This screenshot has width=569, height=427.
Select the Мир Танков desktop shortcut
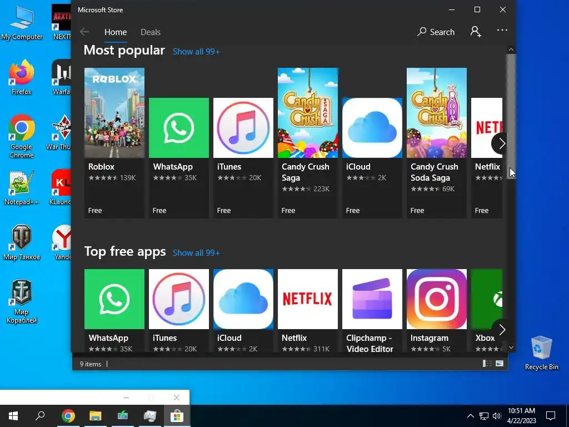point(22,243)
